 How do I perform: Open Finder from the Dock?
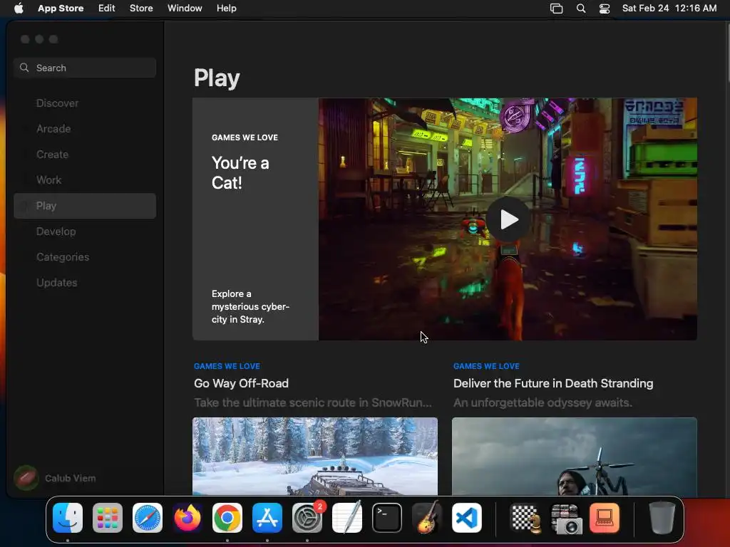point(68,518)
